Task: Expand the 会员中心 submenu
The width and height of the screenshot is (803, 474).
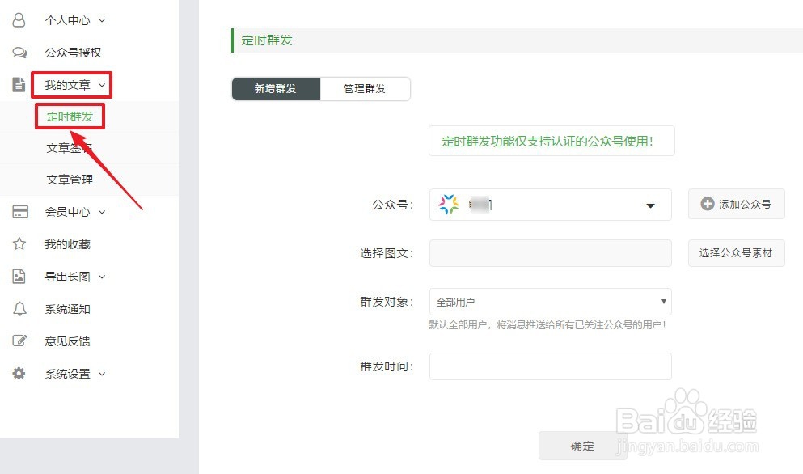Action: (102, 212)
